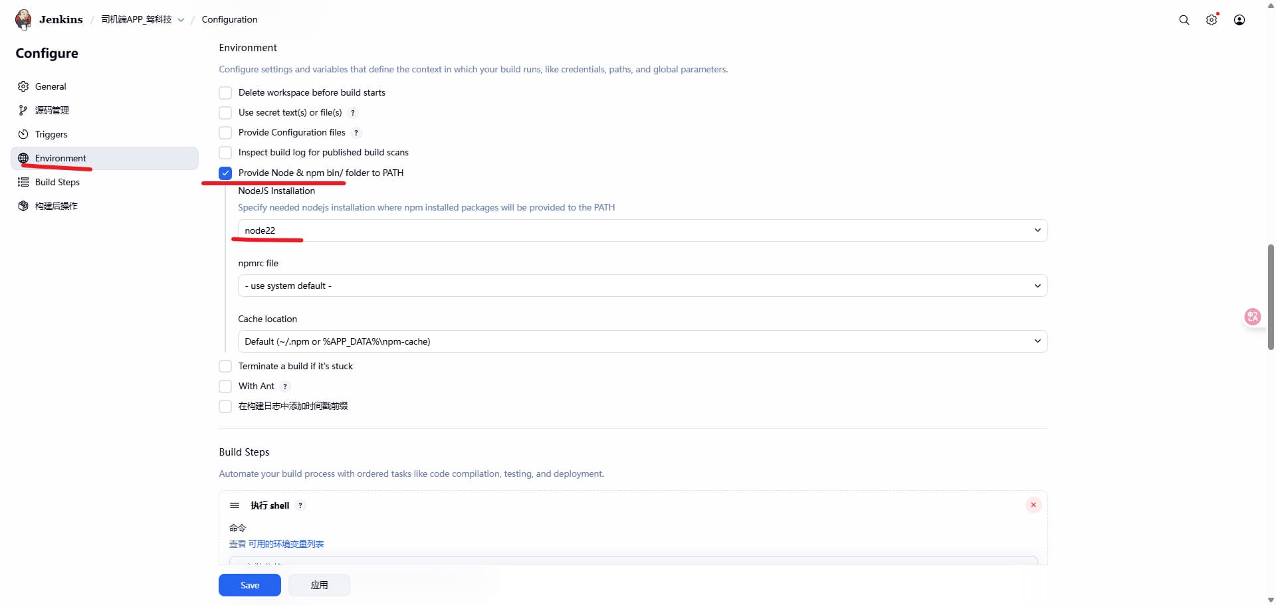The width and height of the screenshot is (1276, 605).
Task: Remove the shell build step with the red X
Action: click(x=1033, y=505)
